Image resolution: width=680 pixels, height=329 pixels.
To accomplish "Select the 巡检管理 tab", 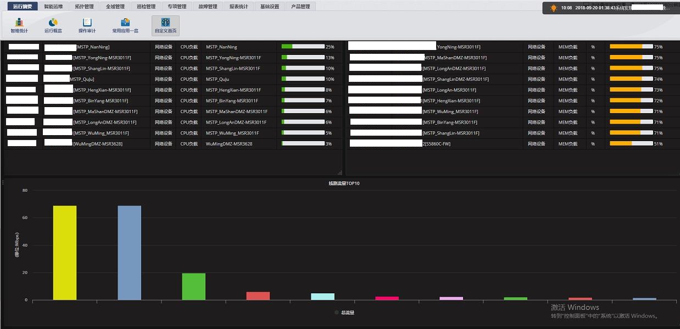I will [x=146, y=7].
